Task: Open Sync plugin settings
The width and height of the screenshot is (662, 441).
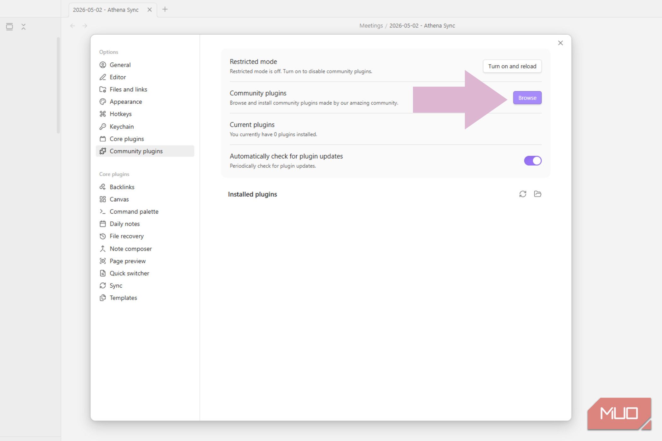Action: 145,286
